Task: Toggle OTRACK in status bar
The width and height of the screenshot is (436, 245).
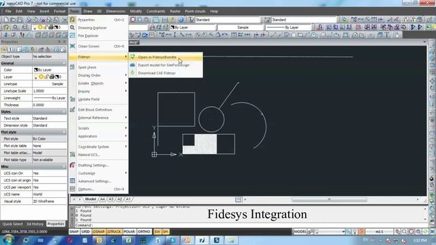Action: pyautogui.click(x=114, y=231)
